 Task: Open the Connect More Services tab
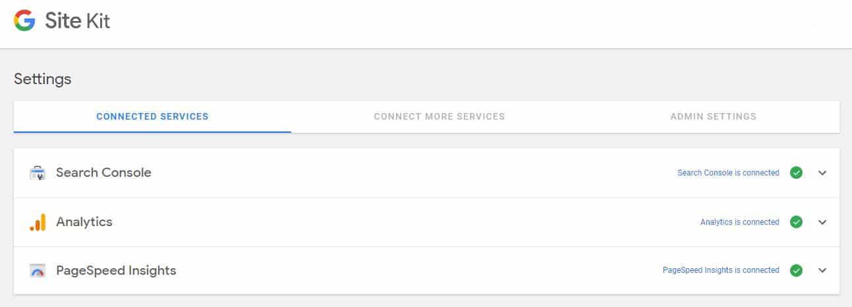439,117
